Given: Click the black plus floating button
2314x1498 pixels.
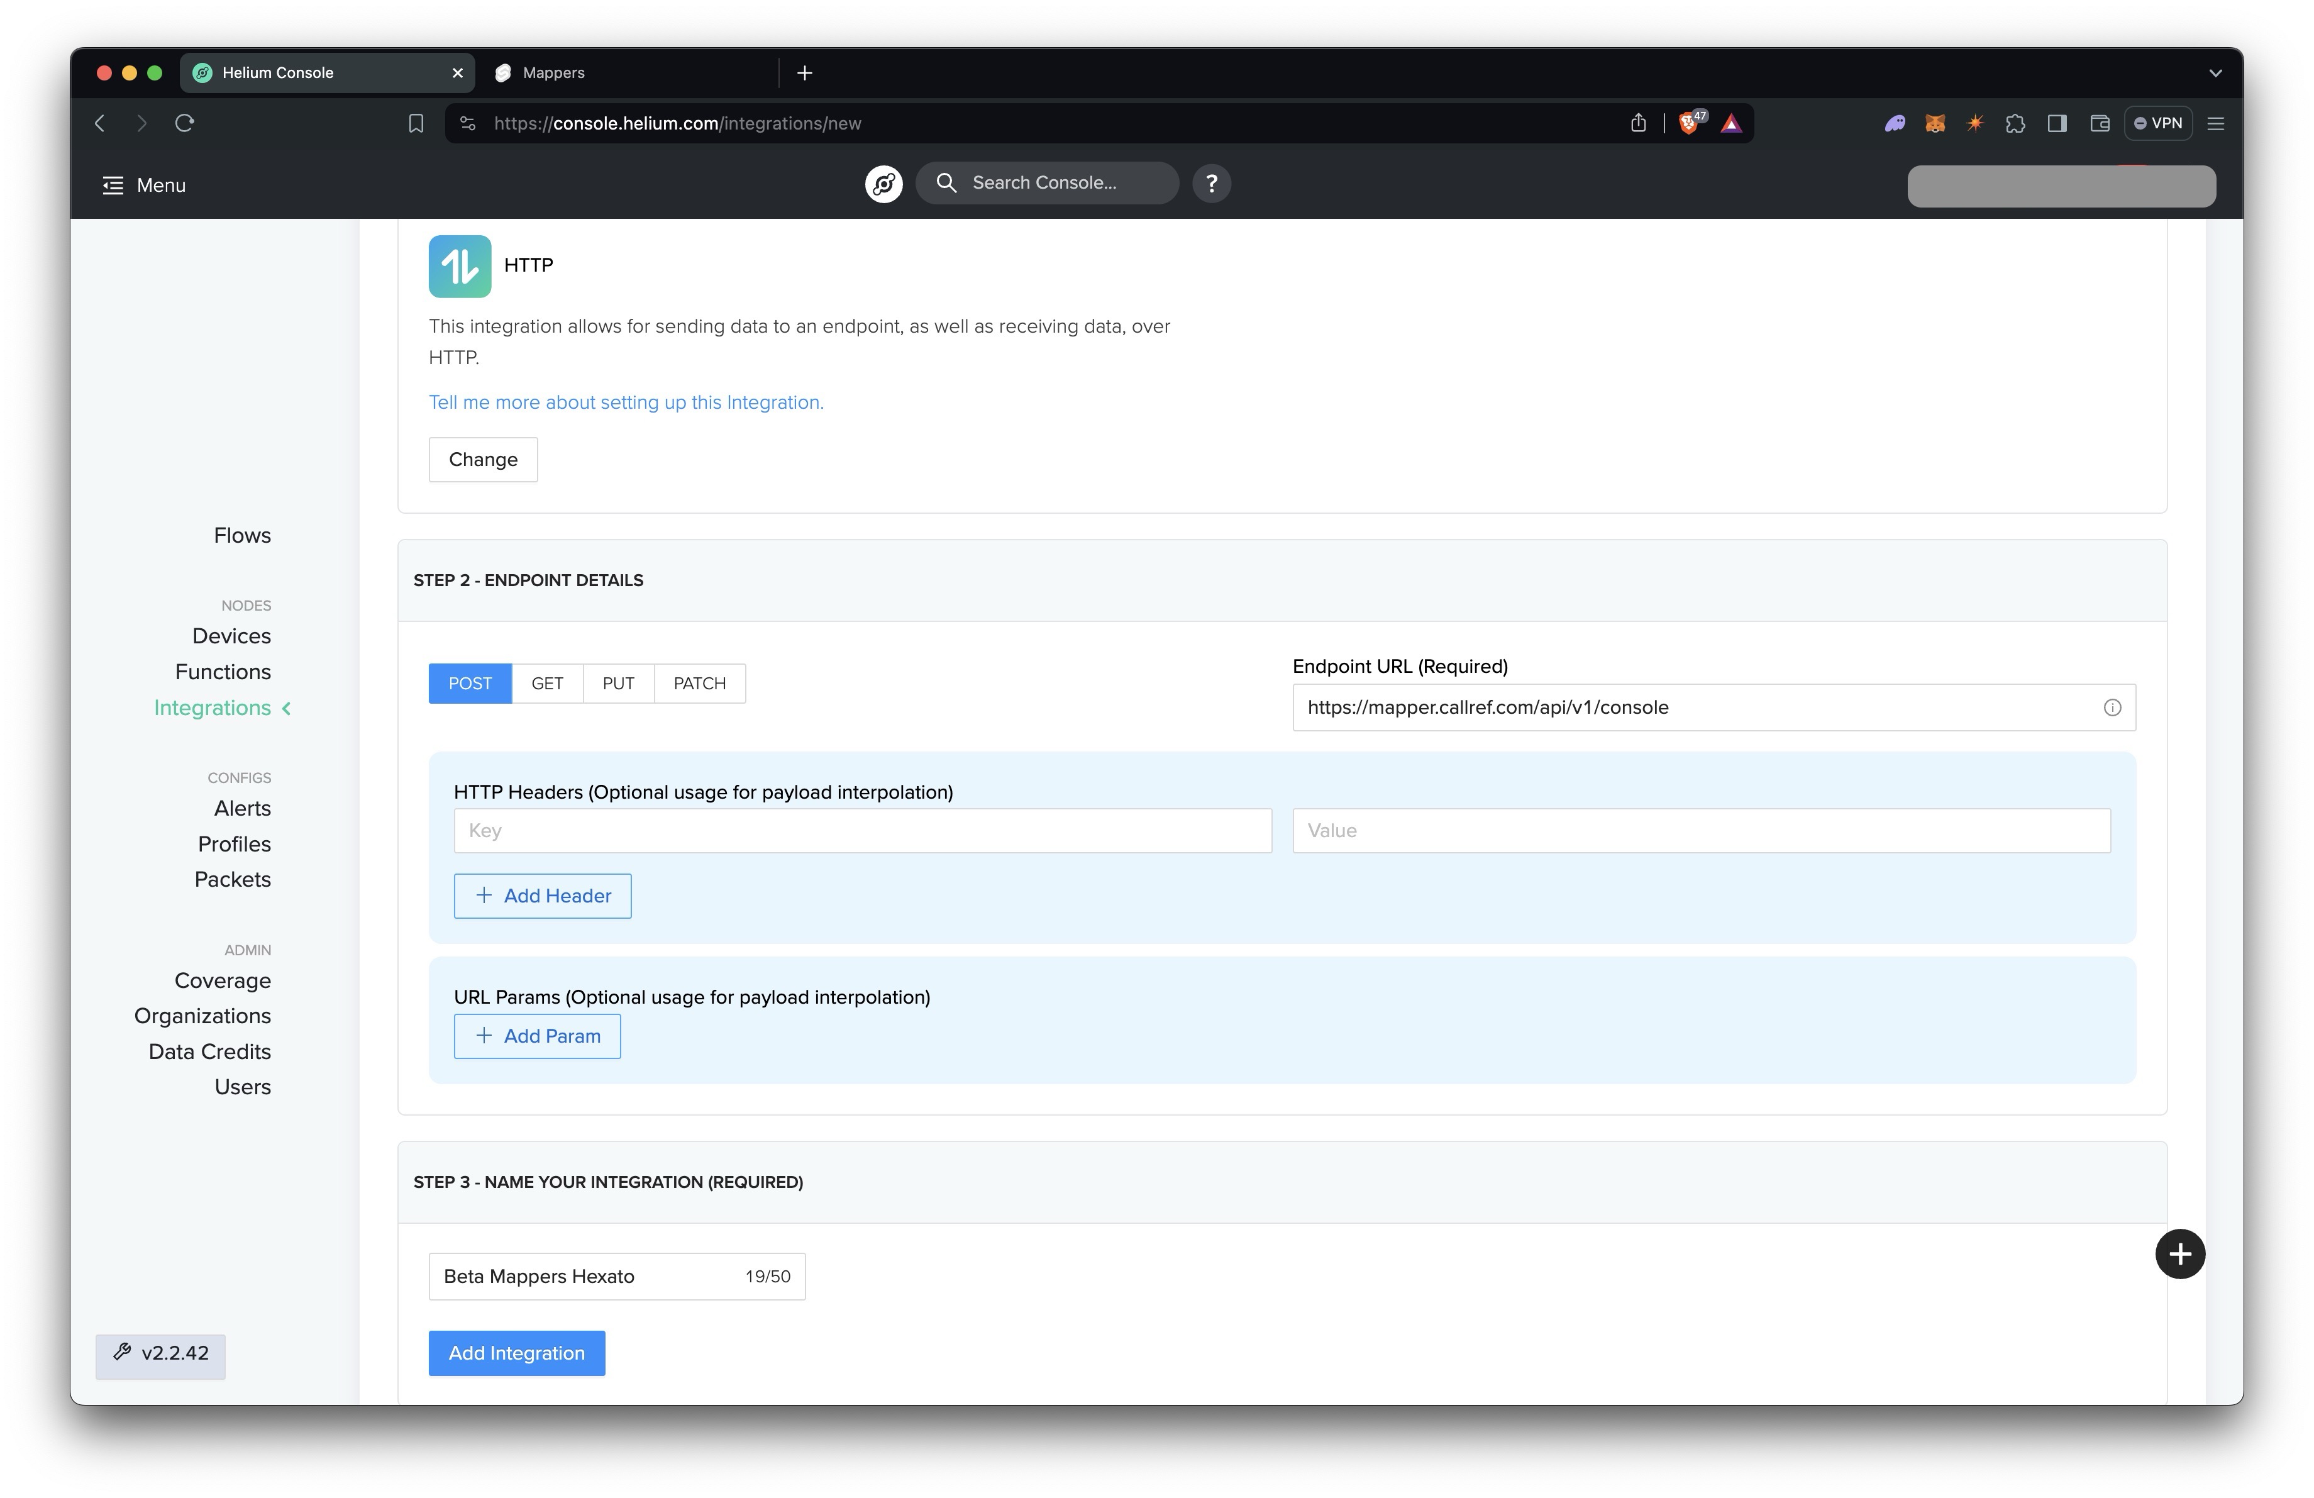Looking at the screenshot, I should coord(2180,1254).
